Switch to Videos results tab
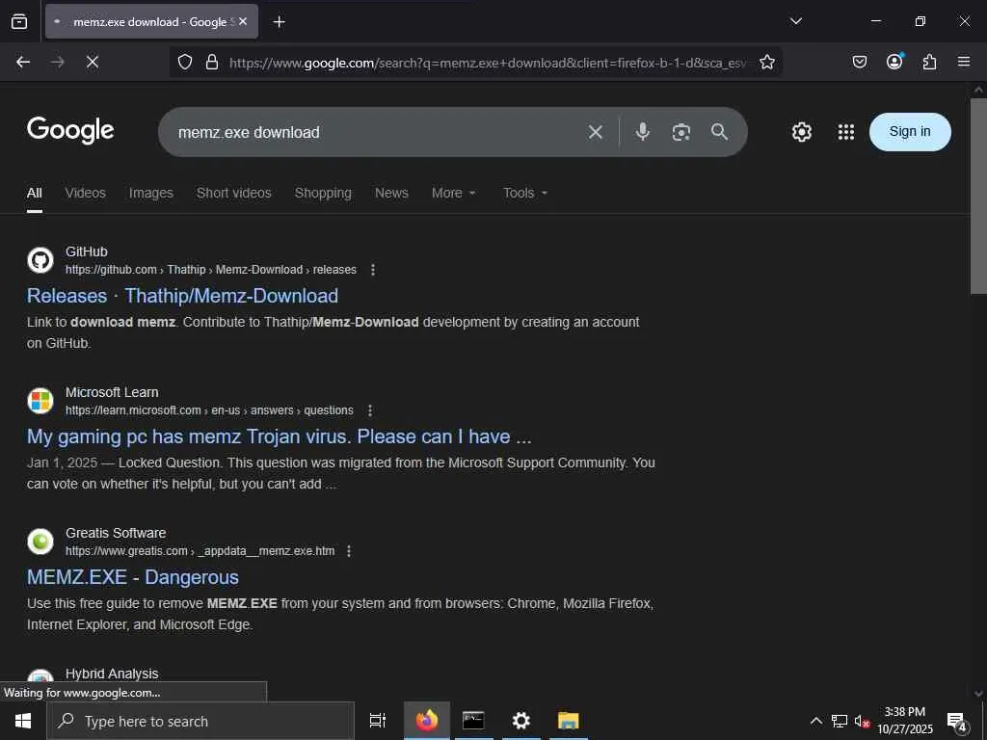Screen dimensions: 987x740 click(86, 193)
